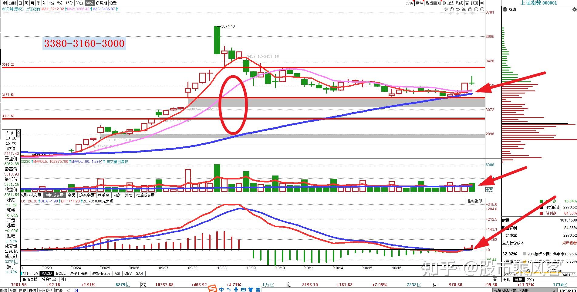This screenshot has height=292, width=577.
Task: Select the BOLL indicator tab
Action: tap(61, 274)
